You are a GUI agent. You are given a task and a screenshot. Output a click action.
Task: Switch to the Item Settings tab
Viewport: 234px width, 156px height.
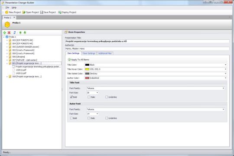[x=73, y=53]
